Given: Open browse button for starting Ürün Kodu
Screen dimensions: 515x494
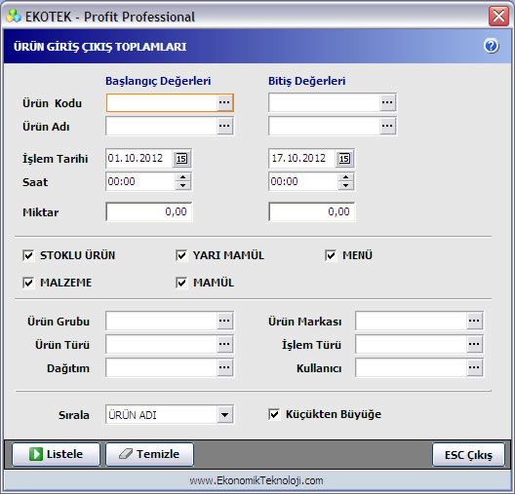Looking at the screenshot, I should (x=224, y=102).
